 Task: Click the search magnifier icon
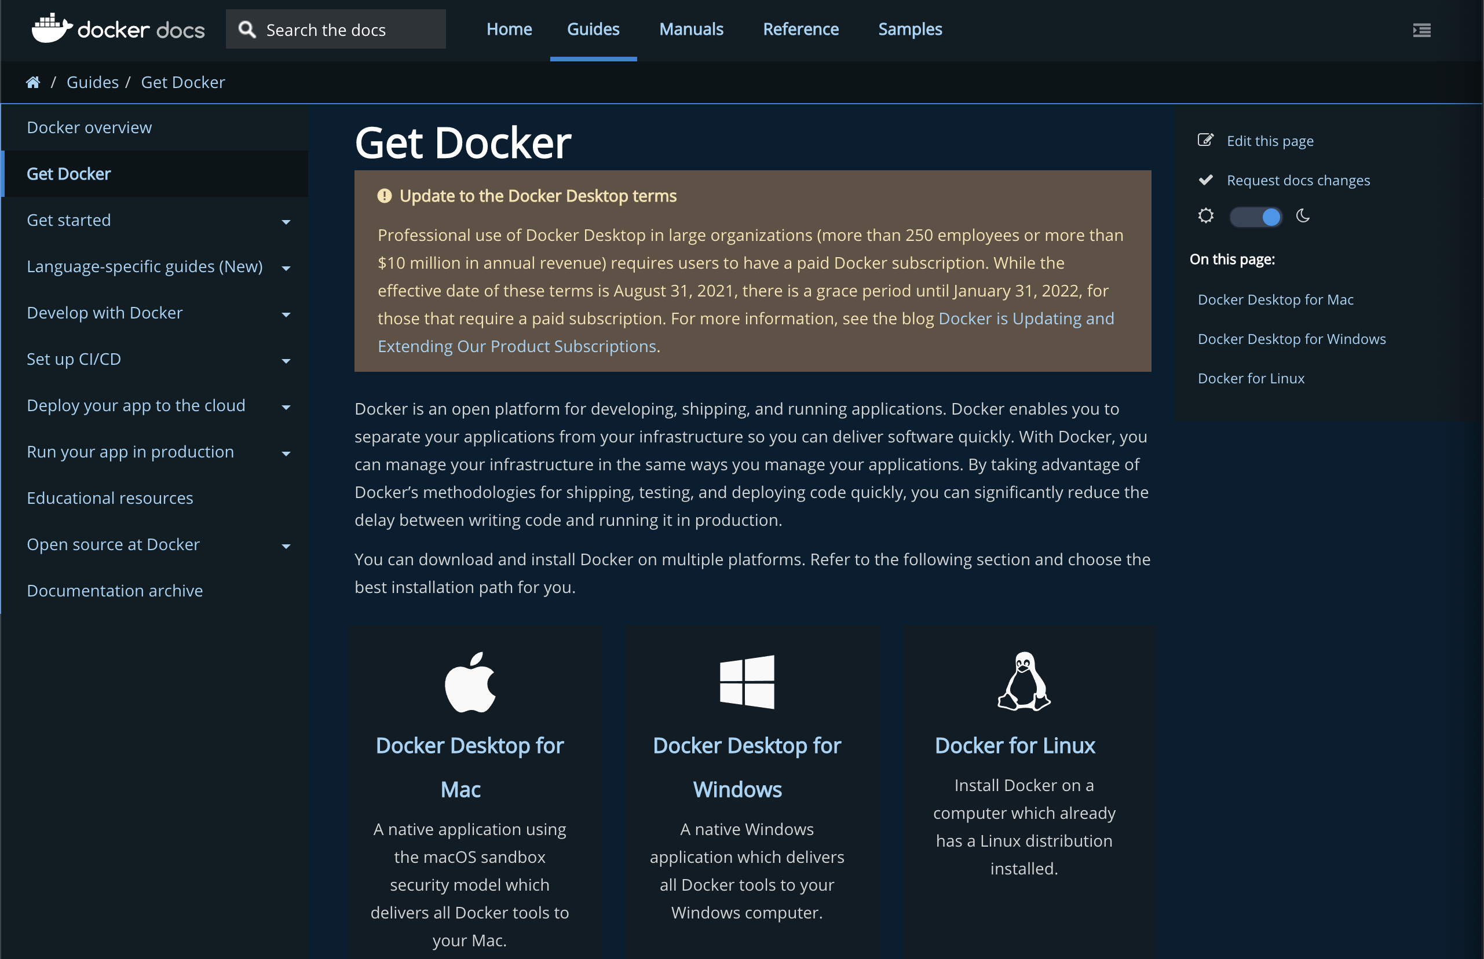pos(247,30)
